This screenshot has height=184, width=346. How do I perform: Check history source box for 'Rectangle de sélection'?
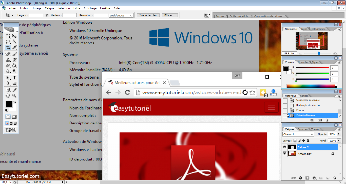point(285,105)
